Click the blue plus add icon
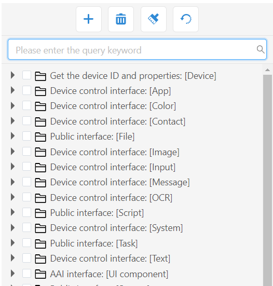Image resolution: width=273 pixels, height=286 pixels. (x=89, y=19)
